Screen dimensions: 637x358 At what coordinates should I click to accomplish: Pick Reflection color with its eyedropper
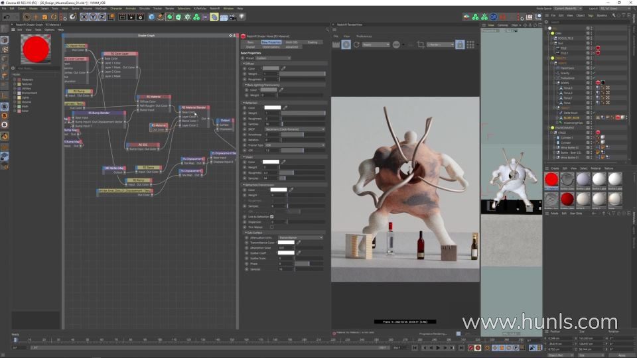coord(285,108)
